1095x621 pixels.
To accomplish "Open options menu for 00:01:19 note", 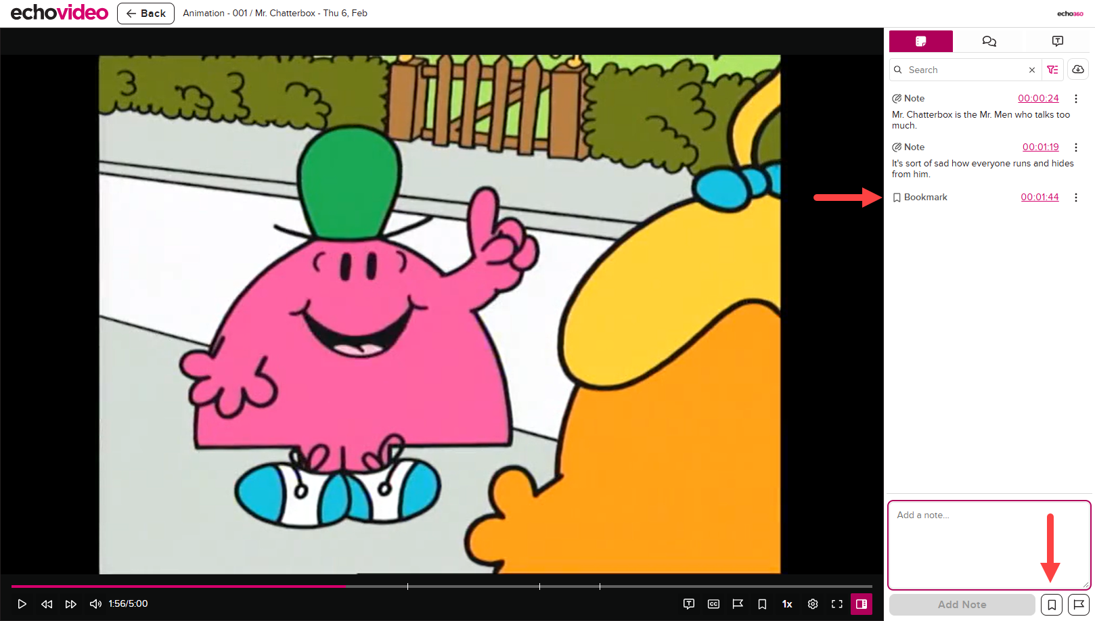I will tap(1076, 147).
